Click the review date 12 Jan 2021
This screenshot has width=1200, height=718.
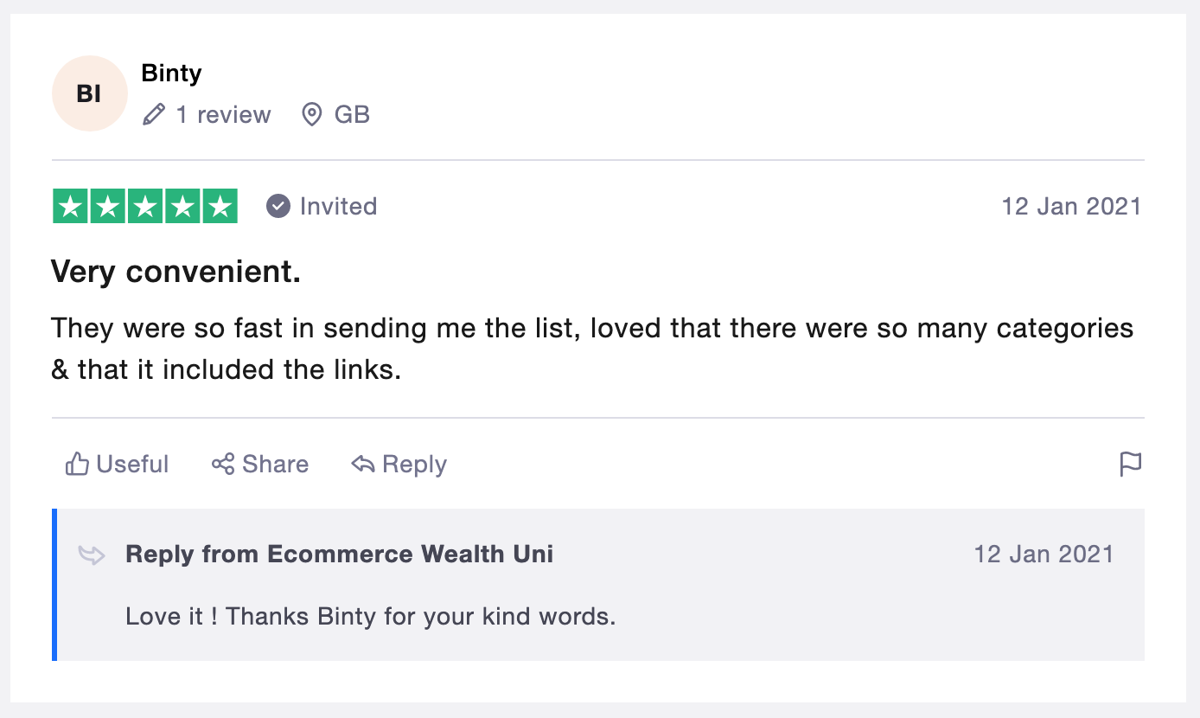(x=1071, y=206)
